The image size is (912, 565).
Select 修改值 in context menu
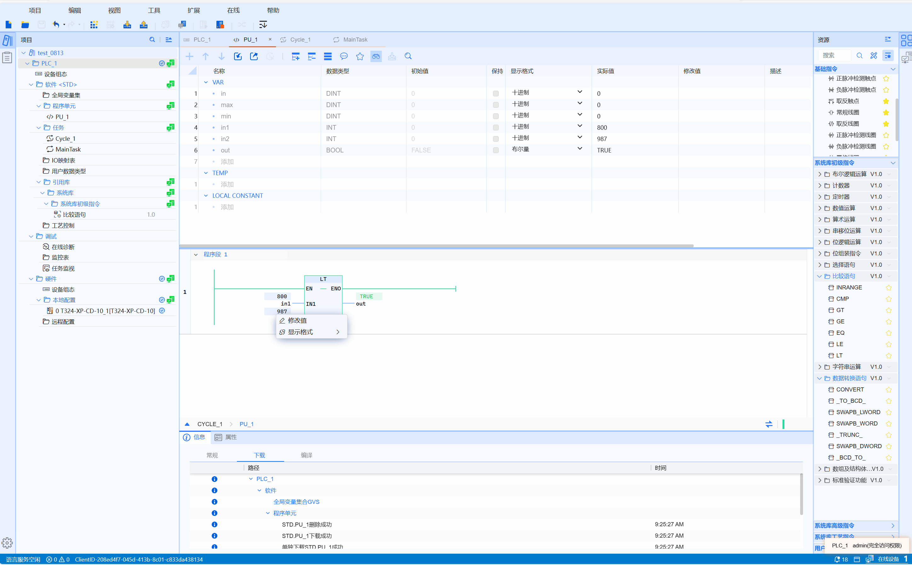tap(297, 320)
